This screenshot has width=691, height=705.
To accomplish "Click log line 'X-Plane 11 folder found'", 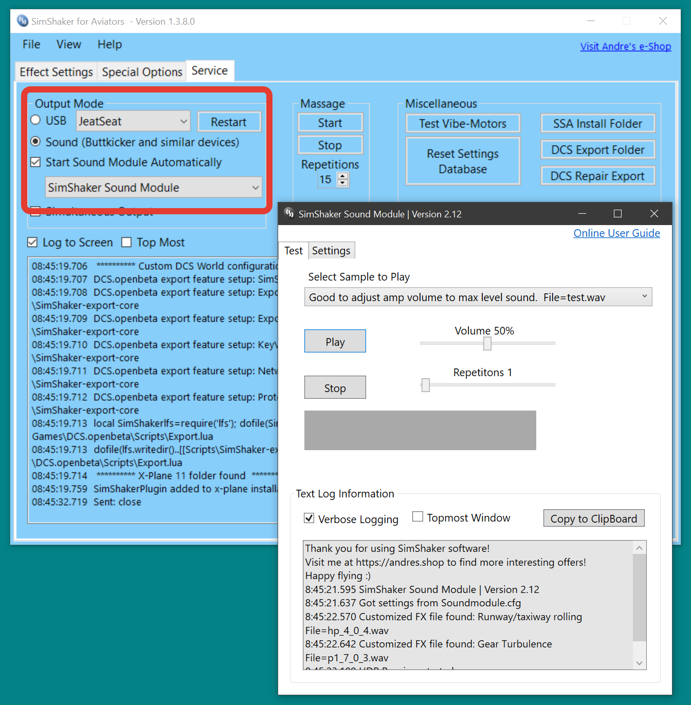I will click(x=154, y=476).
